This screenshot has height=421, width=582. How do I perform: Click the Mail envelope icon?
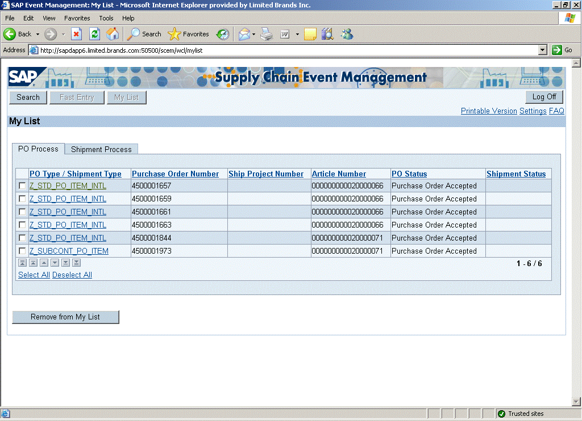(x=244, y=34)
